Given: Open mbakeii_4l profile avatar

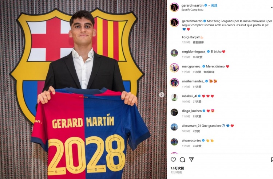Looking at the screenshot, I should [174, 97].
